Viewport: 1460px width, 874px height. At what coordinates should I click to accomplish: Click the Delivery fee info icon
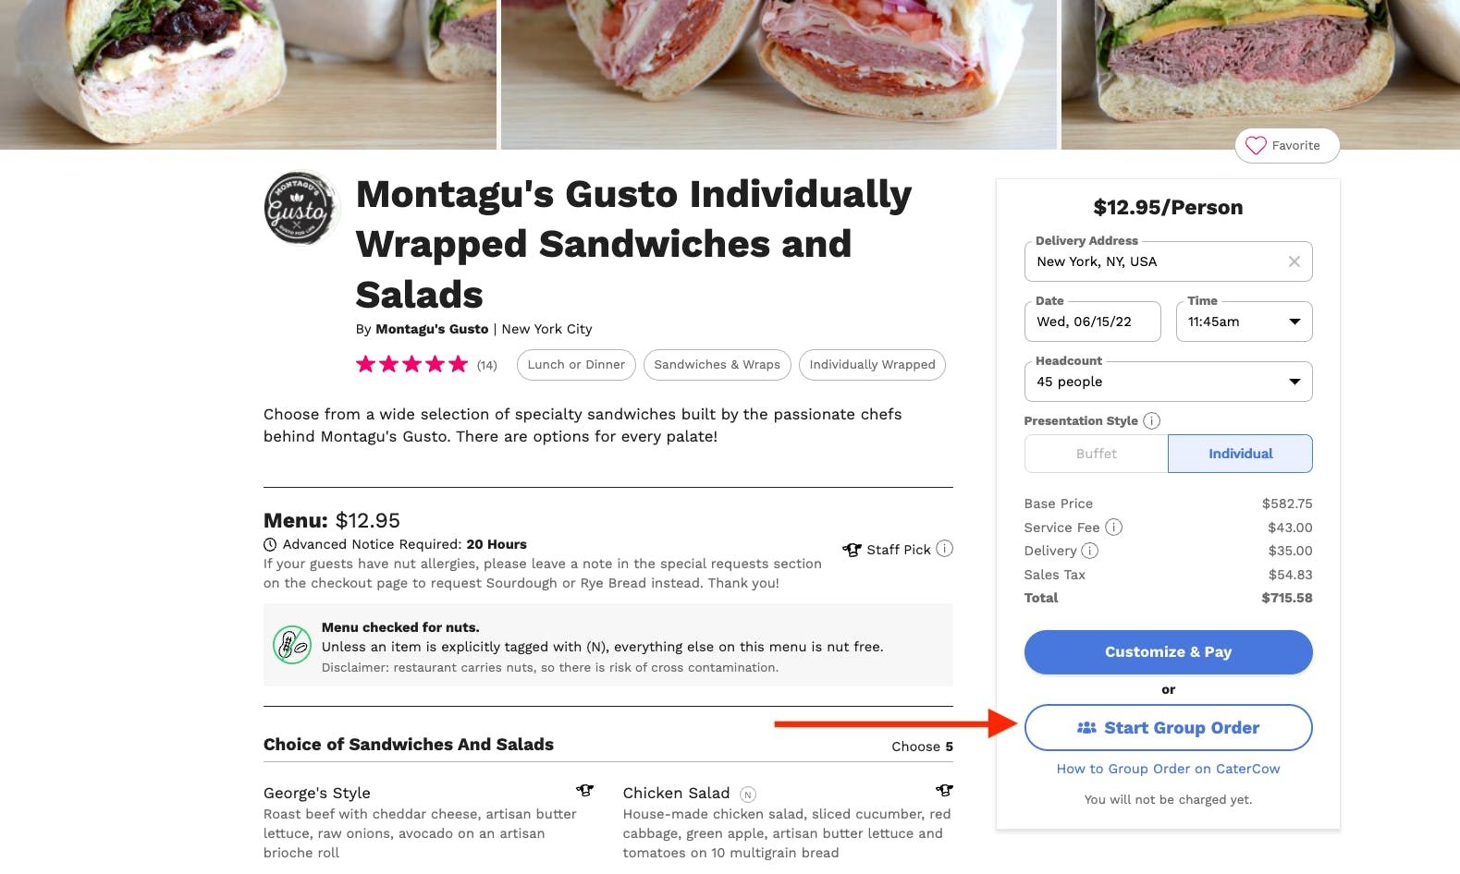pyautogui.click(x=1090, y=551)
